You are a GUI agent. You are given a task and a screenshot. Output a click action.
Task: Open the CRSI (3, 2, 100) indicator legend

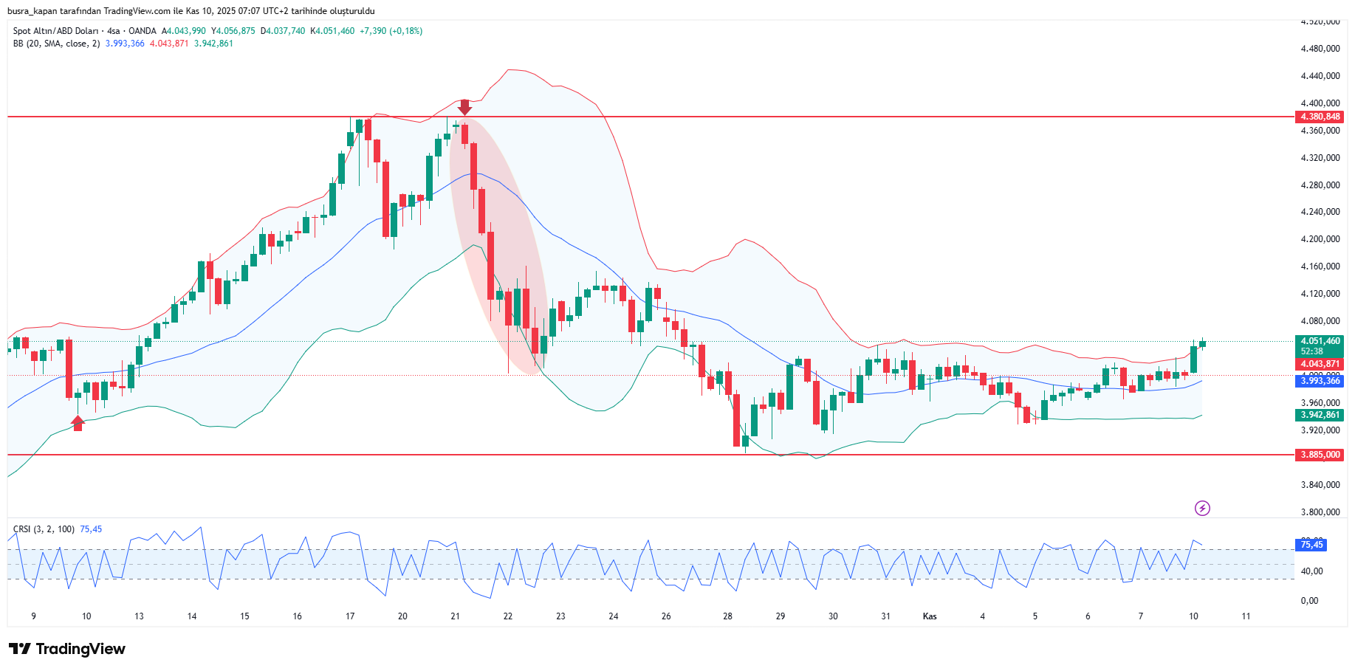coord(44,529)
